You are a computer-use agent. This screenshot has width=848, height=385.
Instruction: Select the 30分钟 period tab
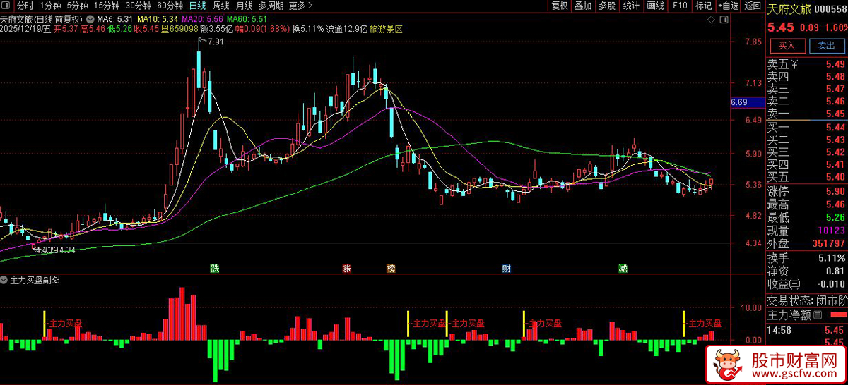pyautogui.click(x=139, y=6)
